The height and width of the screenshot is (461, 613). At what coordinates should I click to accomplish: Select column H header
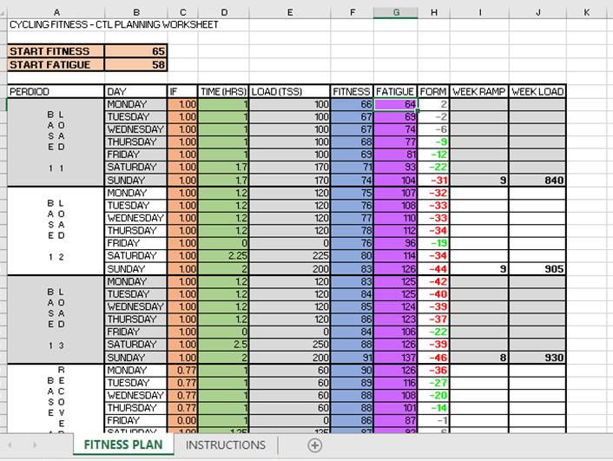[x=434, y=12]
